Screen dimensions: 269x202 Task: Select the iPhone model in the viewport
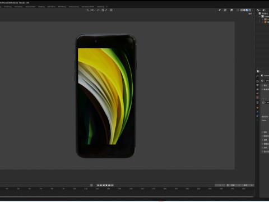tap(106, 96)
